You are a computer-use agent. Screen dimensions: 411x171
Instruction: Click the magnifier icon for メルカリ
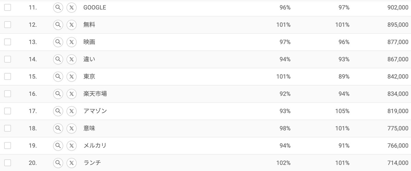click(58, 146)
